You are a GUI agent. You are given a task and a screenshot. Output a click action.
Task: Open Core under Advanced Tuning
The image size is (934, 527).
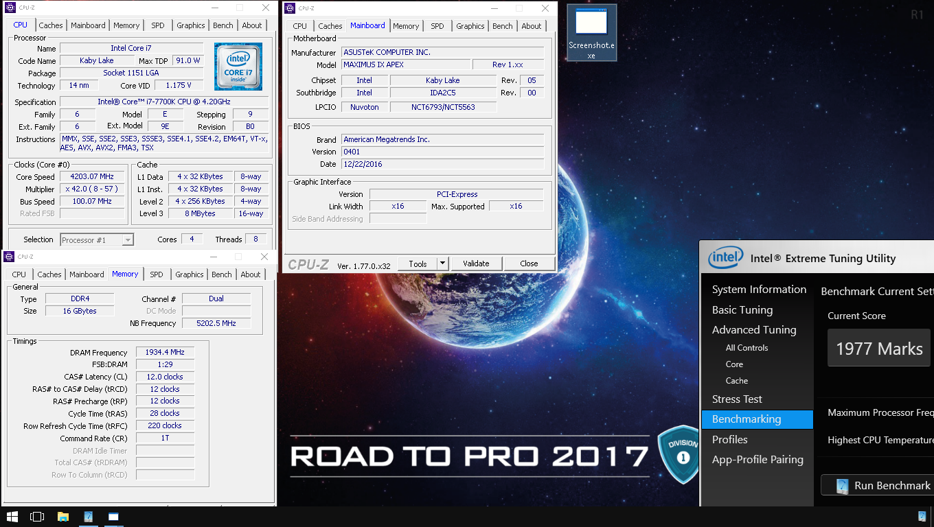click(x=734, y=364)
